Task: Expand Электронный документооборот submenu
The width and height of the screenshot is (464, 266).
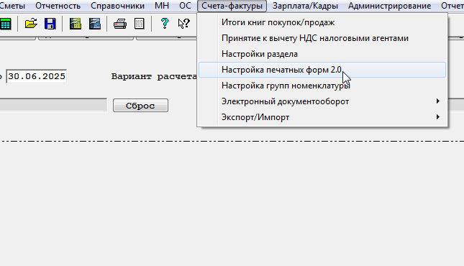Action: point(322,101)
